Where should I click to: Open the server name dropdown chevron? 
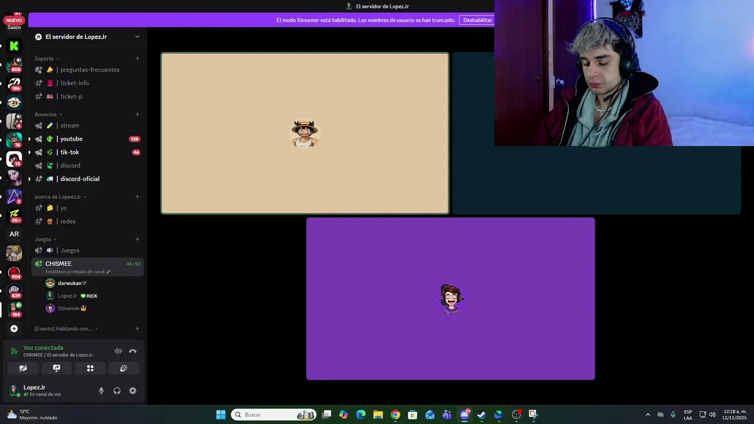point(137,37)
